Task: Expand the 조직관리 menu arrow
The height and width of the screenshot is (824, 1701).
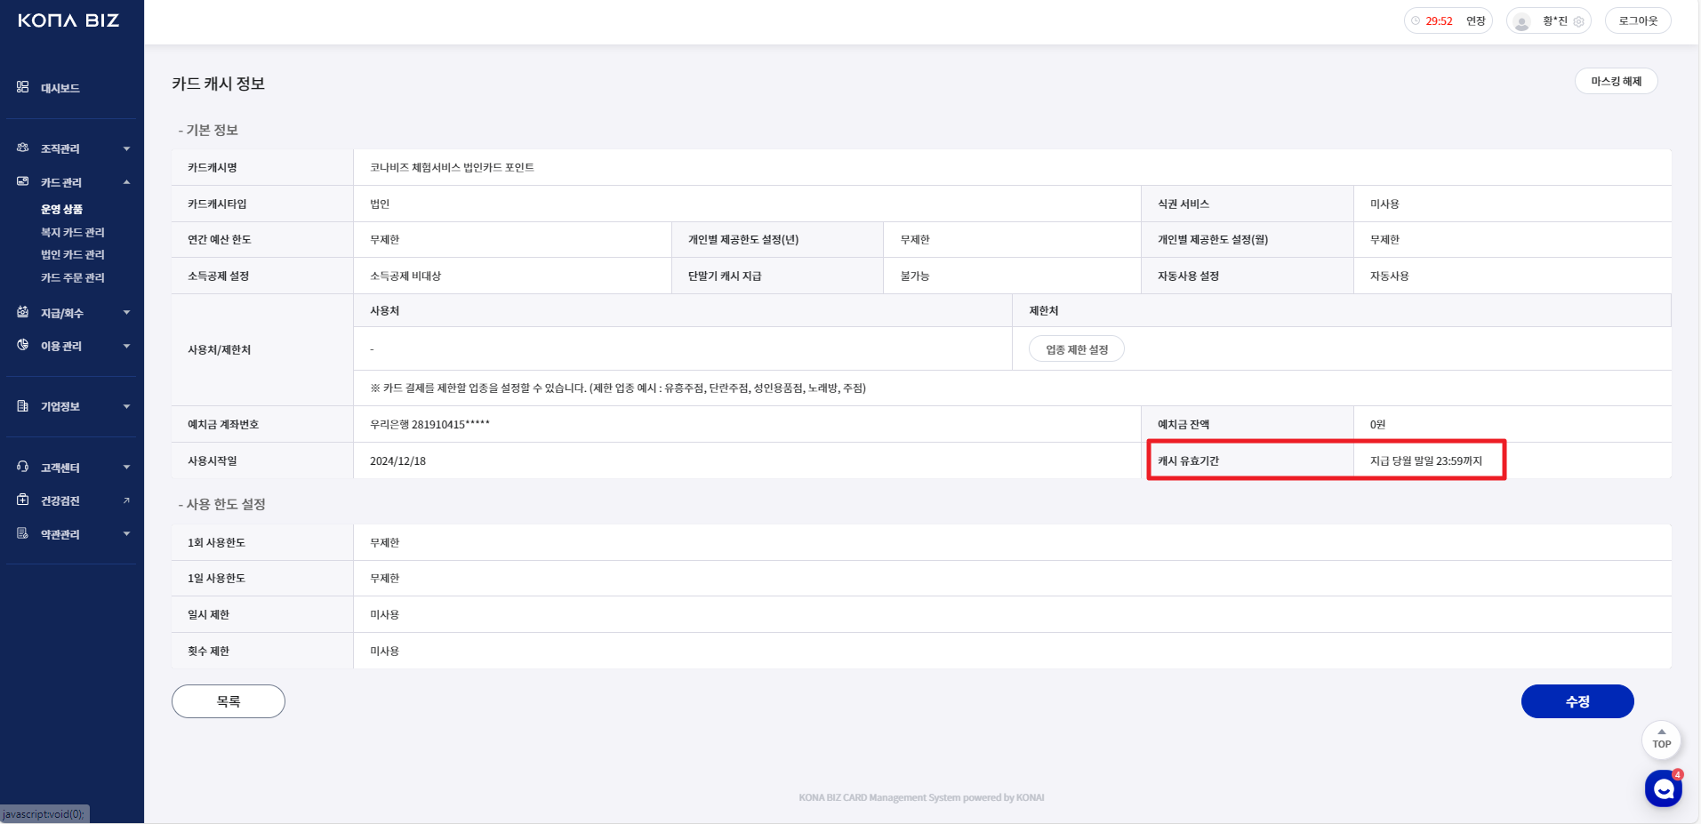Action: pyautogui.click(x=126, y=148)
